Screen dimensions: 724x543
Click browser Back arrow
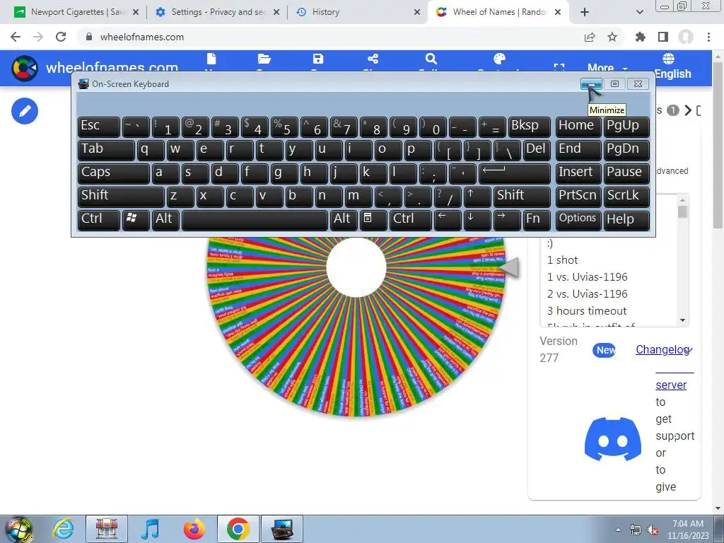click(x=16, y=37)
